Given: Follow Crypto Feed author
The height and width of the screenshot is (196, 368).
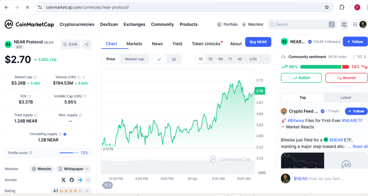Looking at the screenshot, I should click(356, 111).
